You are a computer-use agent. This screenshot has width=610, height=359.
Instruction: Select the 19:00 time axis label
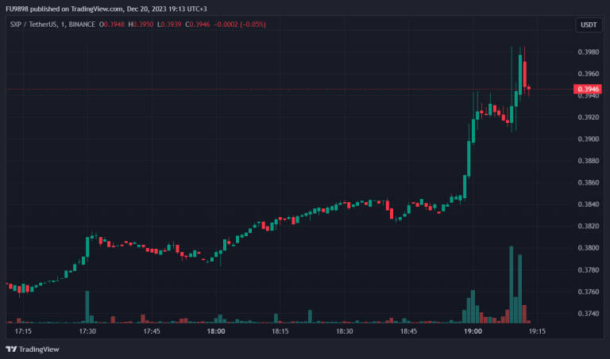coord(473,330)
